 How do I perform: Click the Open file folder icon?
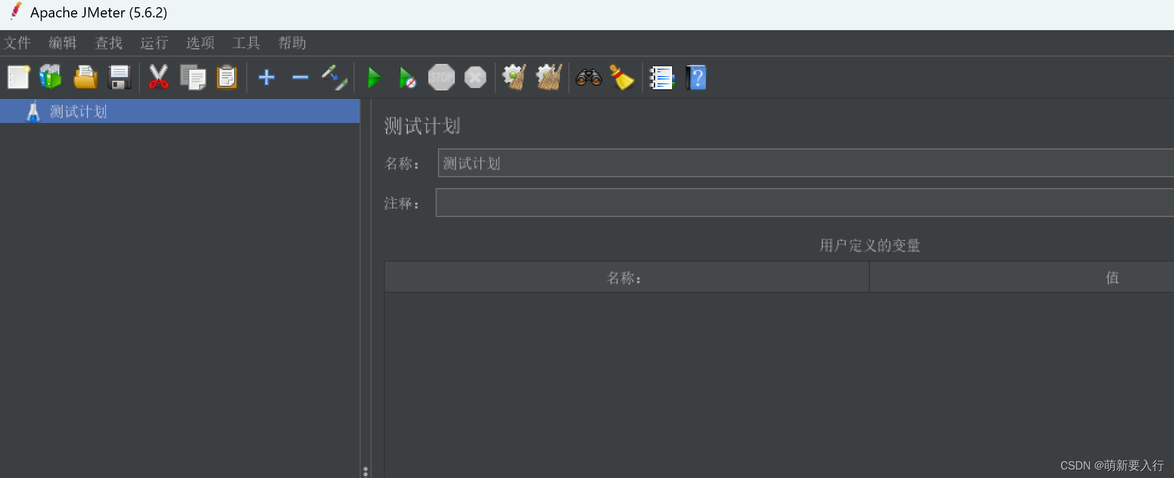click(x=85, y=77)
